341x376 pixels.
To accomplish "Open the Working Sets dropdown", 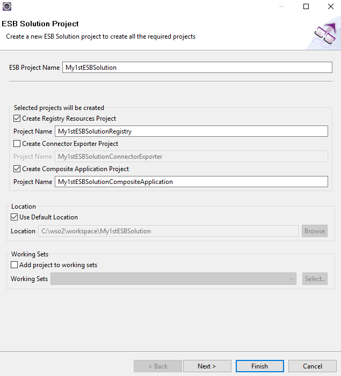I will click(x=292, y=279).
